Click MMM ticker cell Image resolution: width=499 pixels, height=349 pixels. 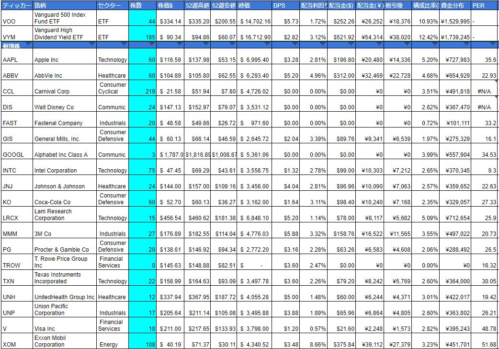[x=17, y=230]
